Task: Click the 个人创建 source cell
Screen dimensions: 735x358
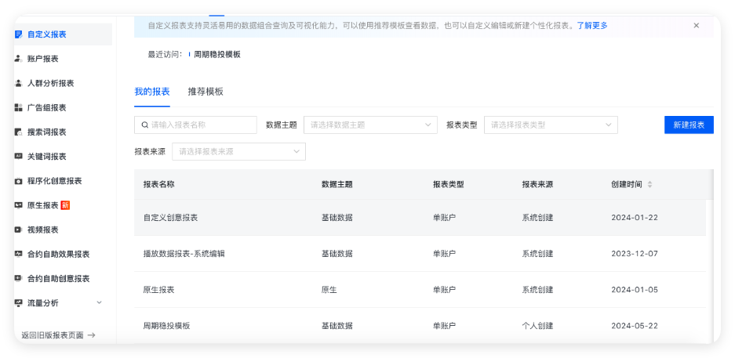Action: [537, 326]
